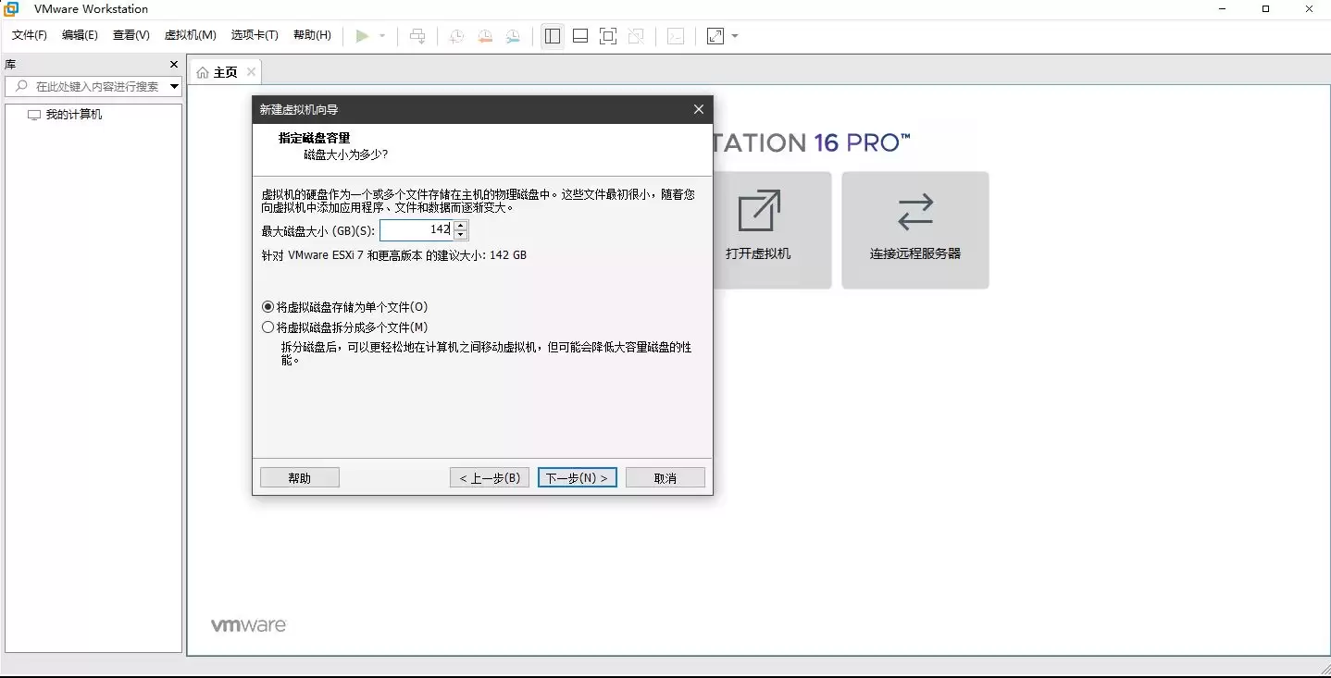Close the 新建虚拟机向导 dialog

point(699,109)
